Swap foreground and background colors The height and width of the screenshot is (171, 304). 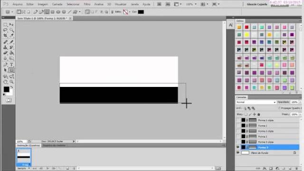(11, 87)
